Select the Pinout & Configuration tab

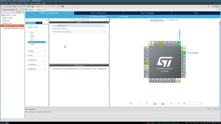click(50, 13)
